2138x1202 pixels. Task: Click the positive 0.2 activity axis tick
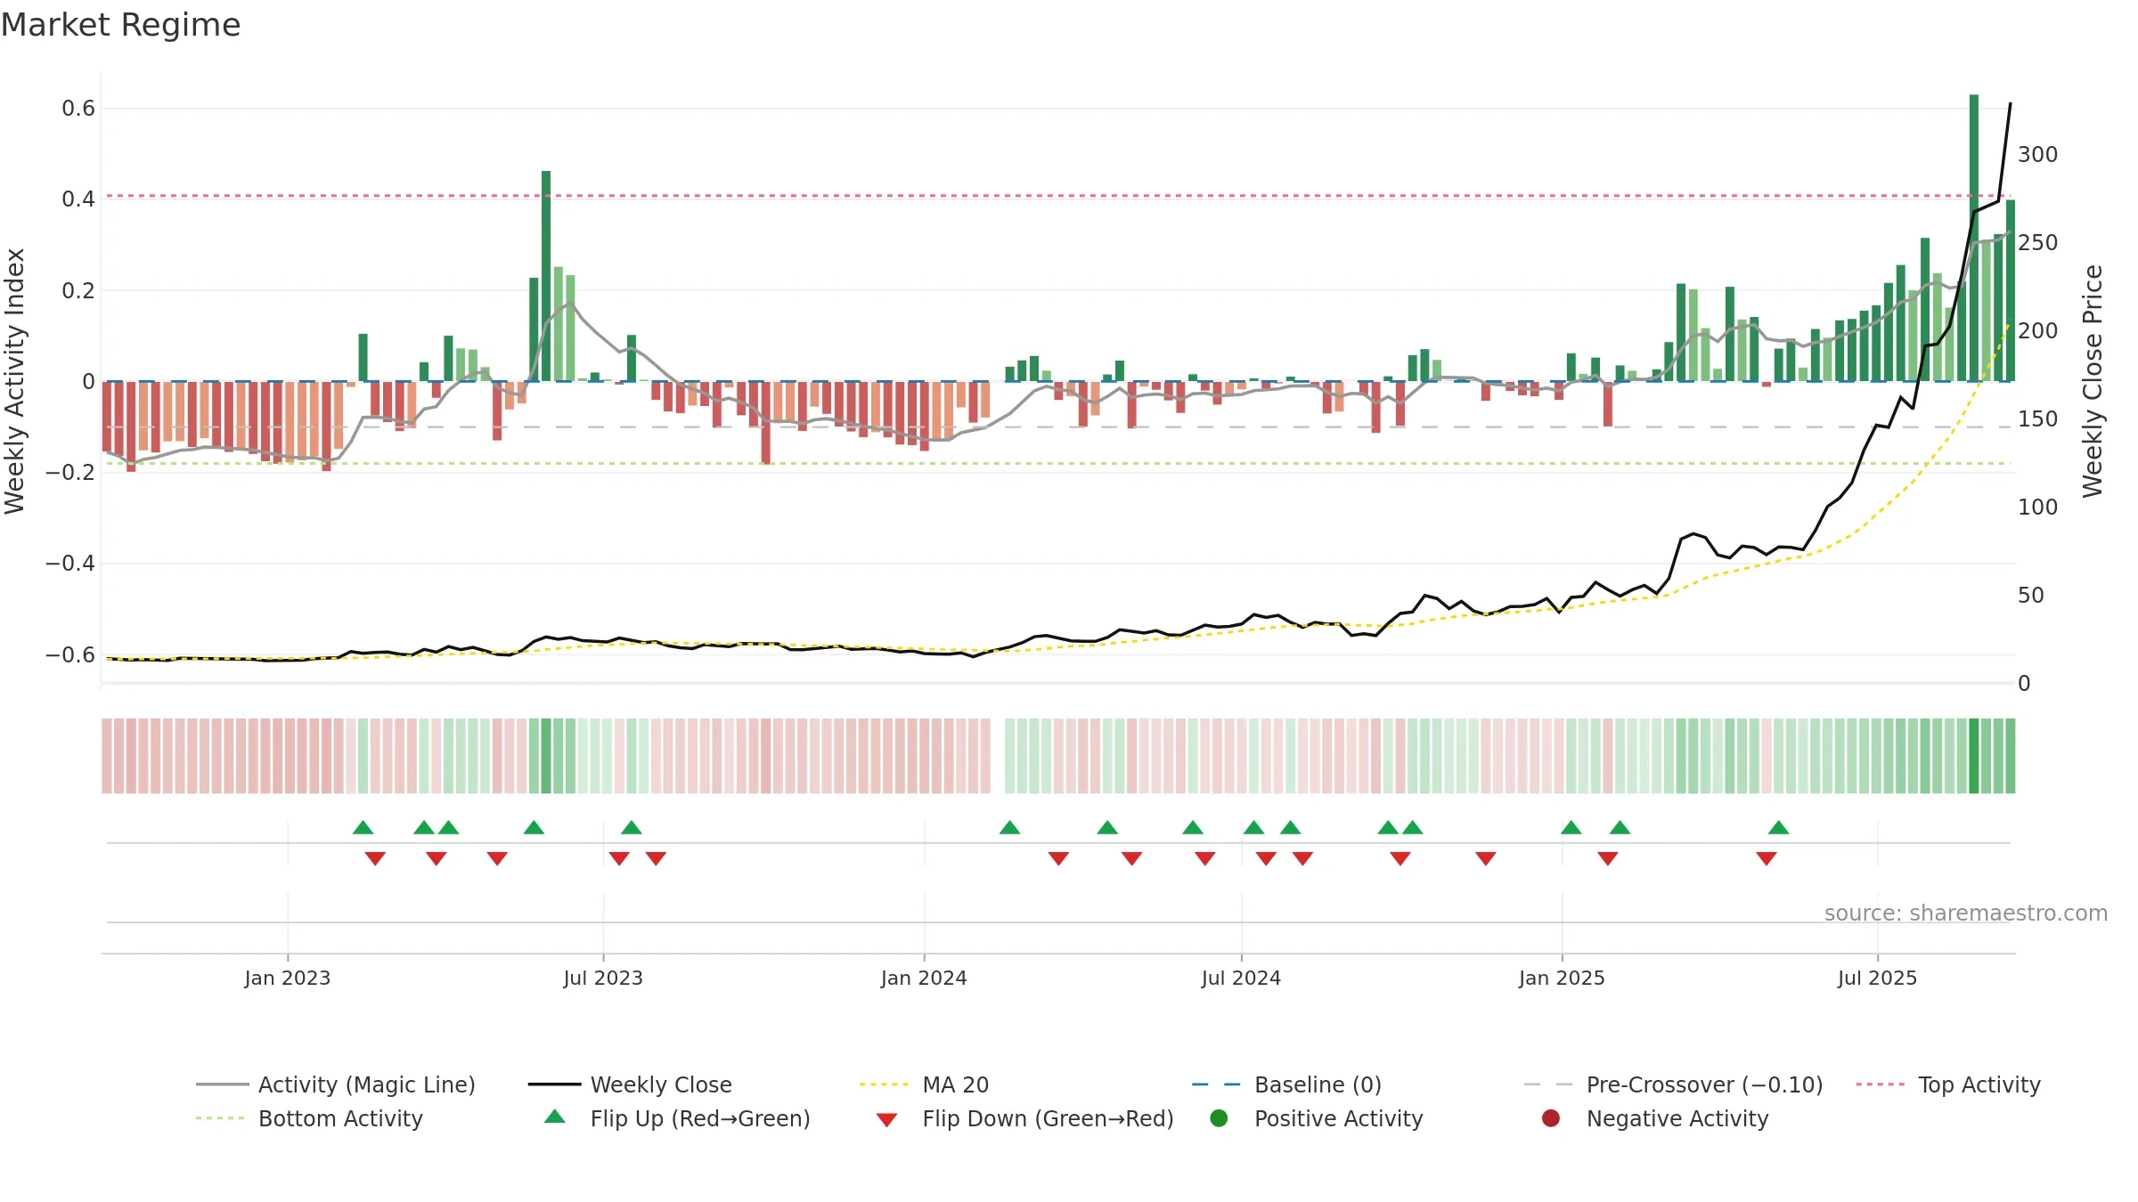point(78,290)
